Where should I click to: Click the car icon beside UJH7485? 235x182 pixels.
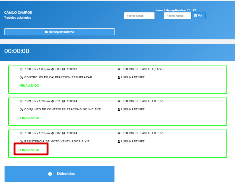(x=119, y=69)
